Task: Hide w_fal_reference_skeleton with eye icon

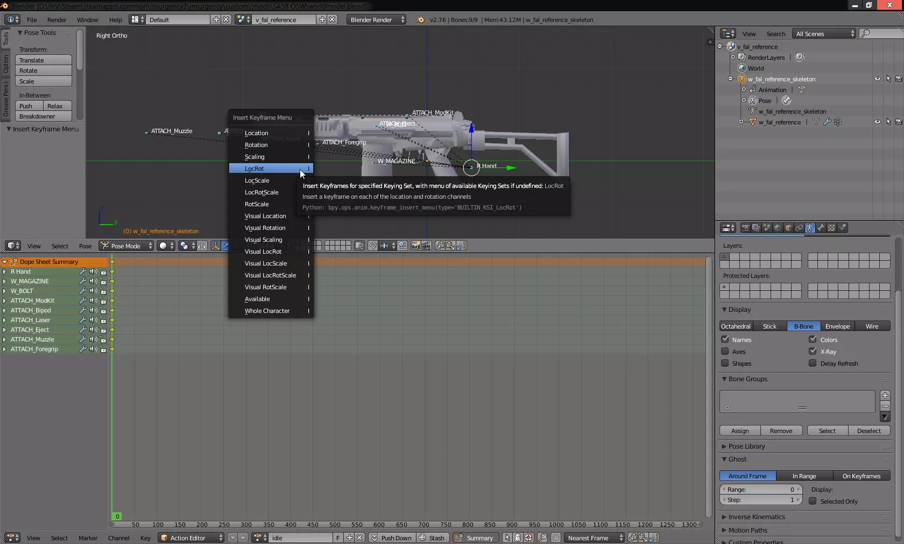Action: [x=877, y=79]
